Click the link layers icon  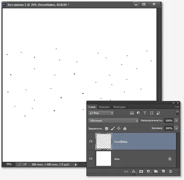(x=126, y=172)
